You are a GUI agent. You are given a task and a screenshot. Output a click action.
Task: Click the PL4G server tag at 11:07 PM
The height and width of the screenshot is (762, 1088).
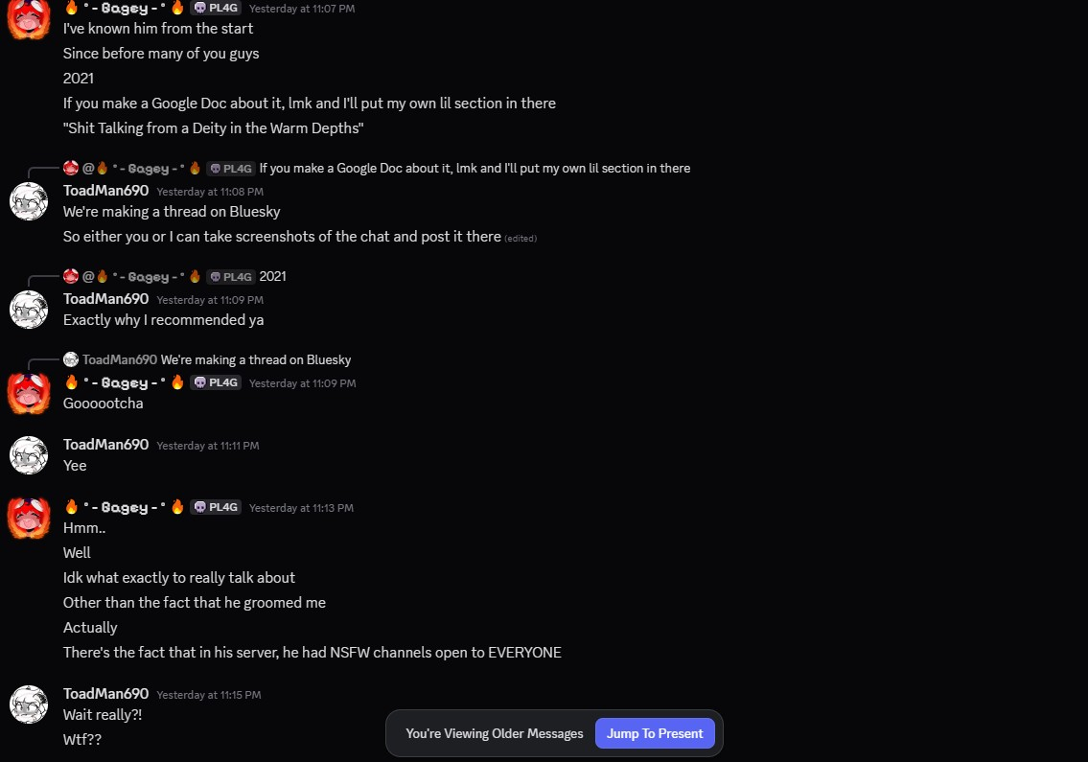click(x=216, y=8)
